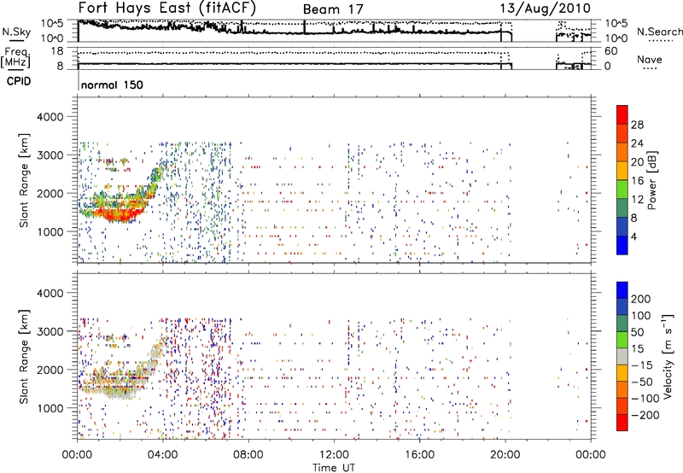Click the '16:00' time axis tick
The width and height of the screenshot is (683, 473).
click(x=419, y=455)
